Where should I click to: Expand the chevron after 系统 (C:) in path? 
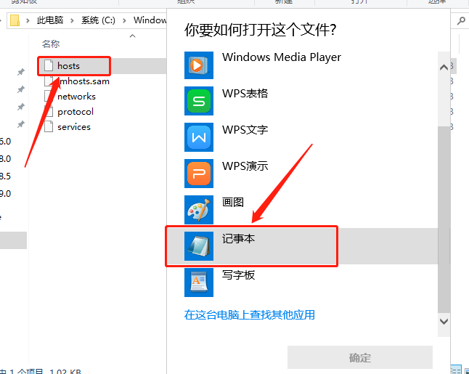(124, 20)
